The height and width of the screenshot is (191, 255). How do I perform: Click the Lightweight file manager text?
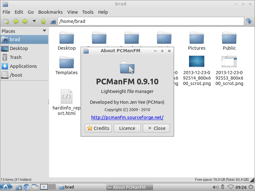click(127, 91)
